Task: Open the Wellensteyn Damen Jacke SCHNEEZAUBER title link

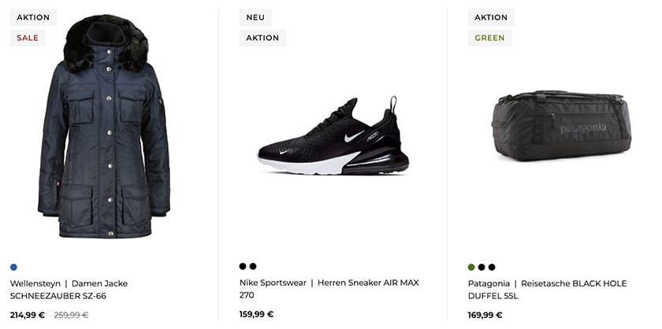Action: pyautogui.click(x=69, y=290)
